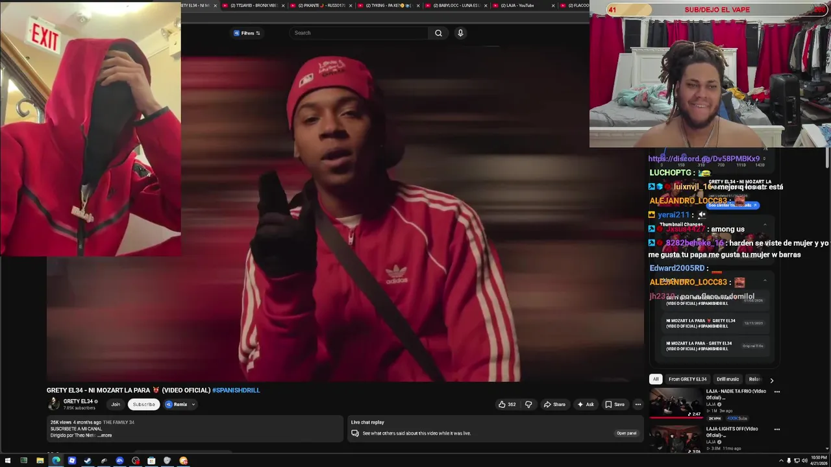Switch to BABYLOCC - LUNA ES browser tab
The width and height of the screenshot is (831, 467).
(457, 5)
